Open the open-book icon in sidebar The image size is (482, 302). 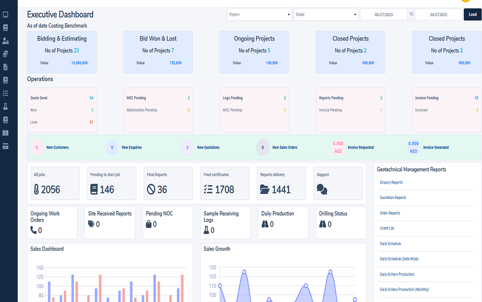click(x=6, y=133)
